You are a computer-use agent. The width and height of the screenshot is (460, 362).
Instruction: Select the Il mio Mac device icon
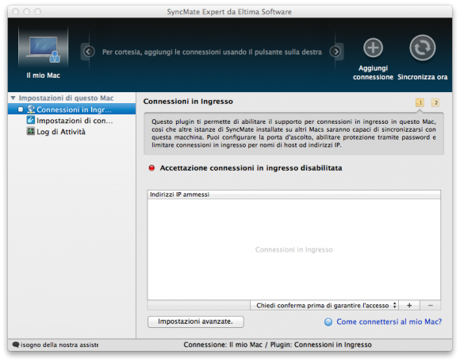tap(44, 48)
